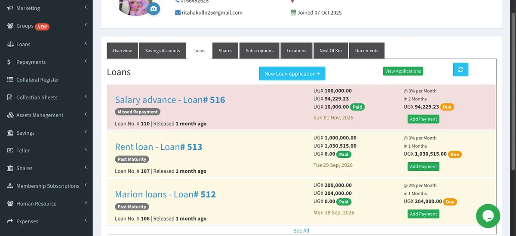Switch to the Subscriptions tab
This screenshot has width=516, height=236.
point(259,51)
